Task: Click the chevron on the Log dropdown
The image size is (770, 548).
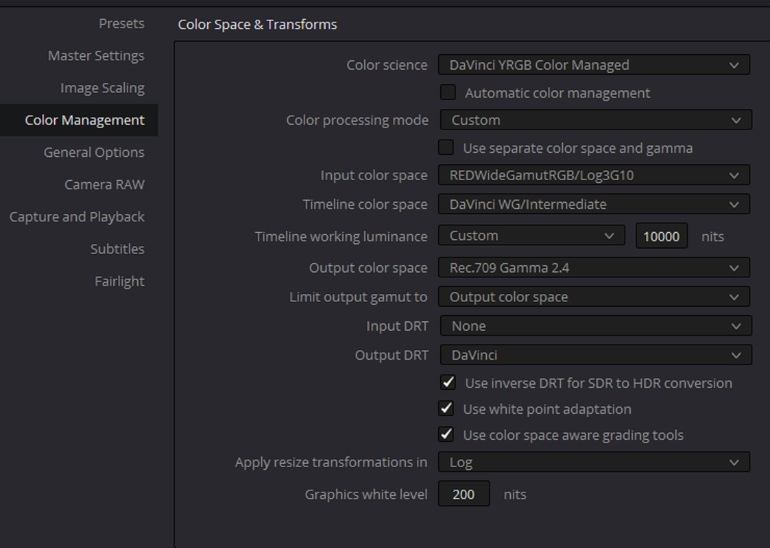Action: 734,462
